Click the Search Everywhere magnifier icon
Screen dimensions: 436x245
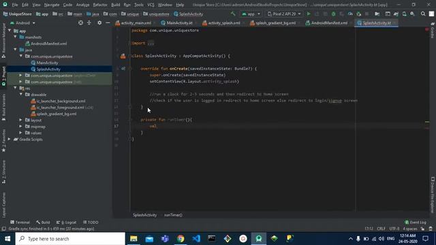(x=423, y=14)
